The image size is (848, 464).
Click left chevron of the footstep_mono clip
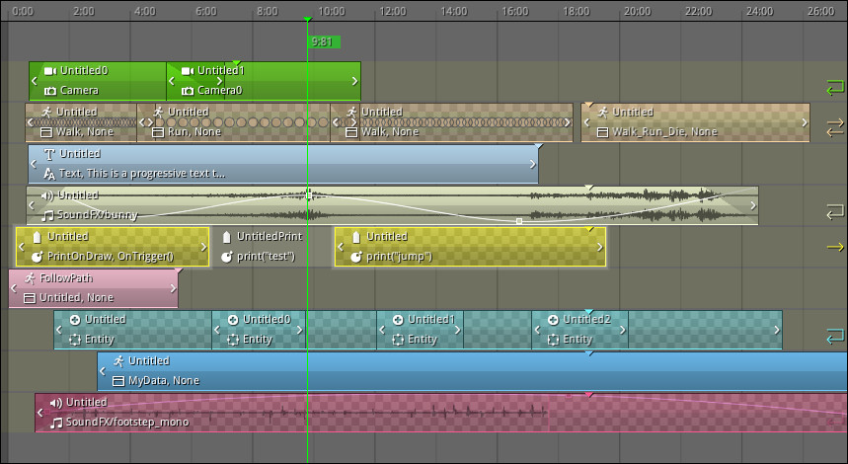[x=40, y=413]
